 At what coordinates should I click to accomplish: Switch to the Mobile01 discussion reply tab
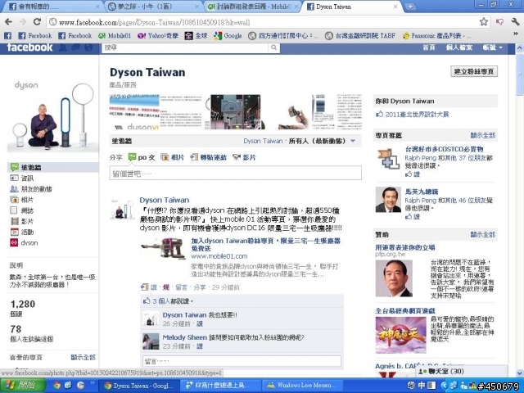pyautogui.click(x=253, y=7)
